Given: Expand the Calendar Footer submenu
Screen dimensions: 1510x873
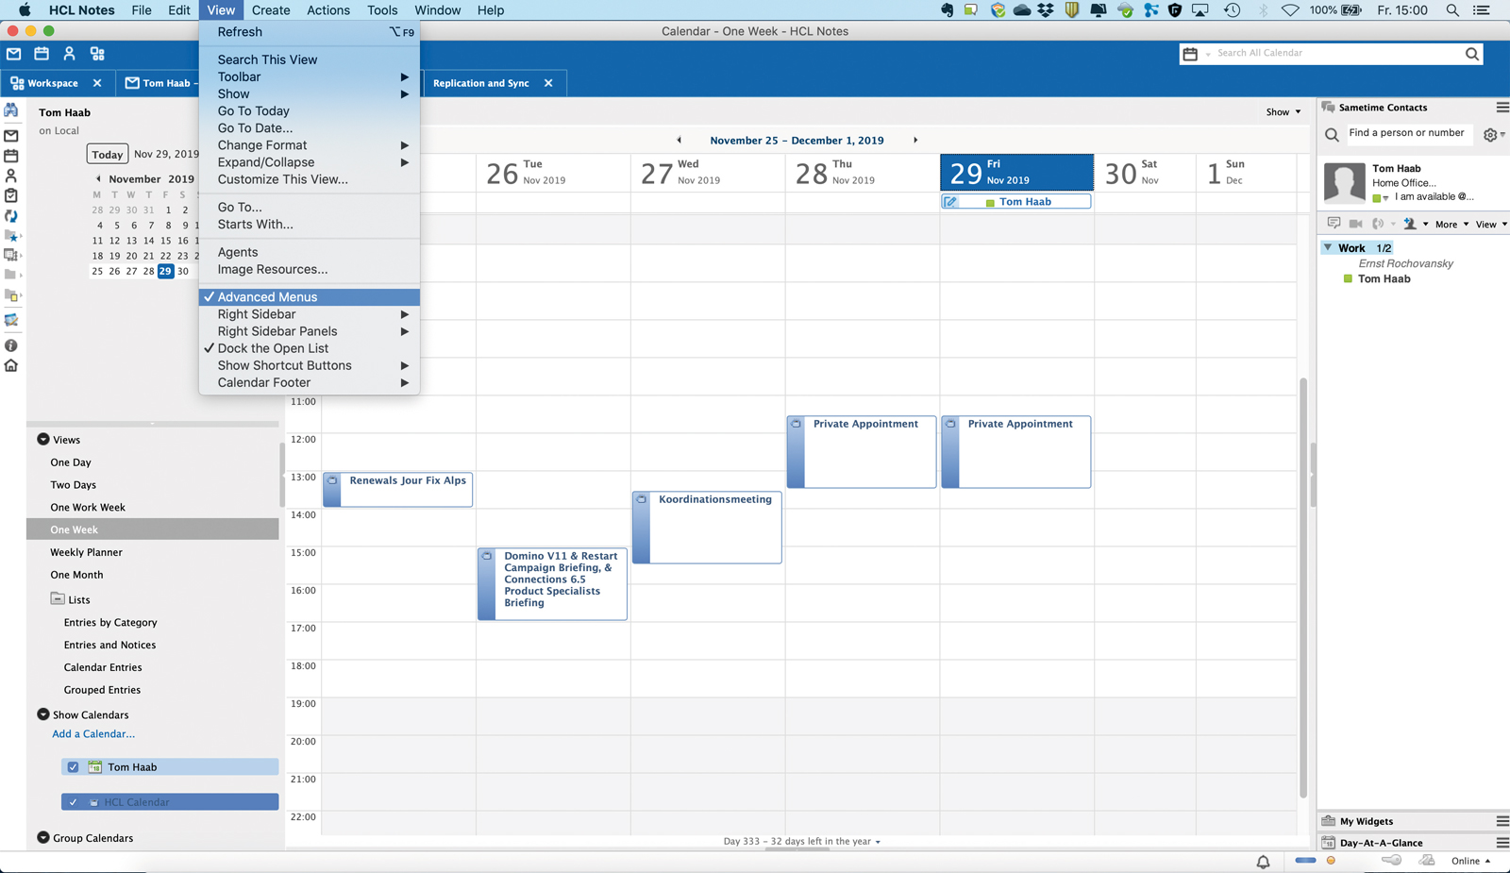Looking at the screenshot, I should coord(310,382).
